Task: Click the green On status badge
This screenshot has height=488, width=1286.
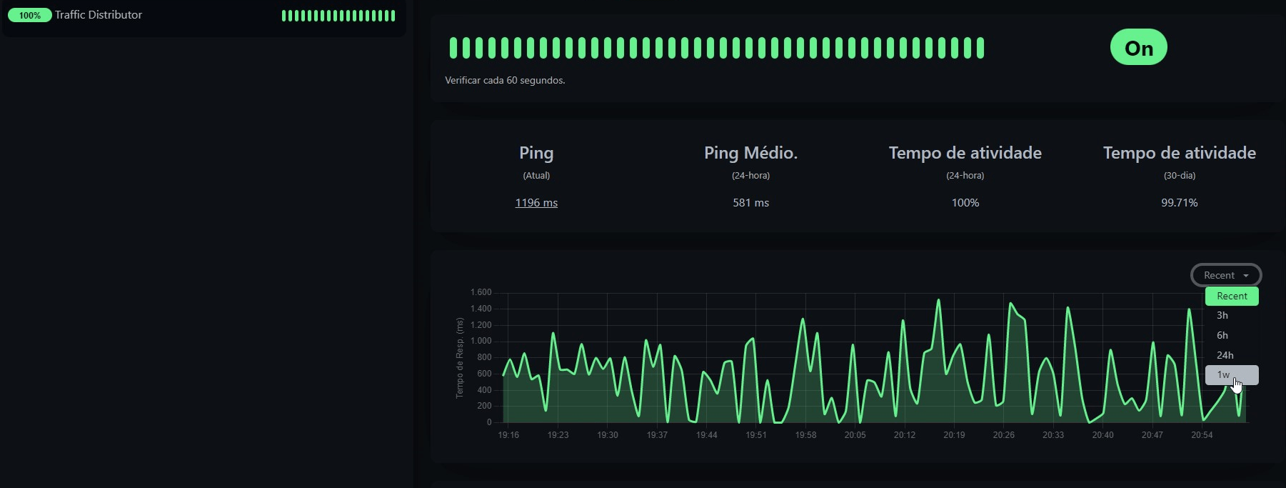Action: coord(1138,47)
